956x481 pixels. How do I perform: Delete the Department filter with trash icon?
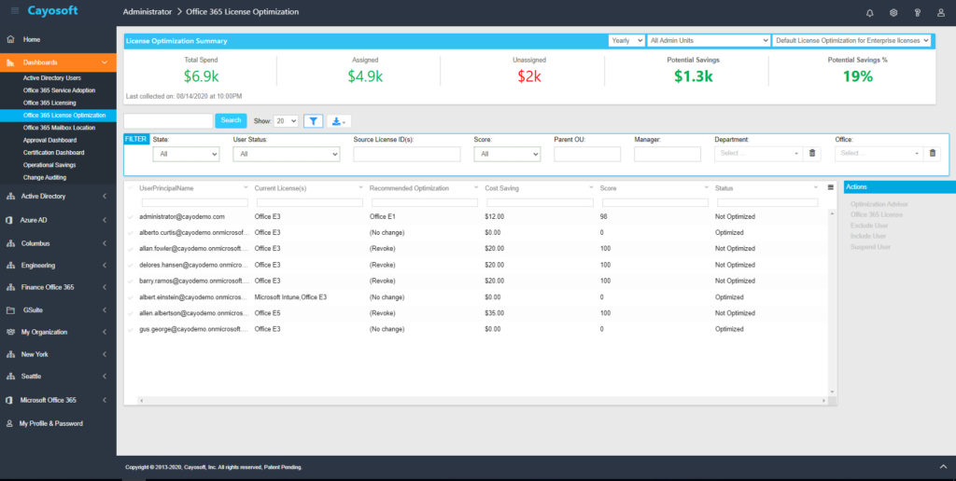coord(811,154)
